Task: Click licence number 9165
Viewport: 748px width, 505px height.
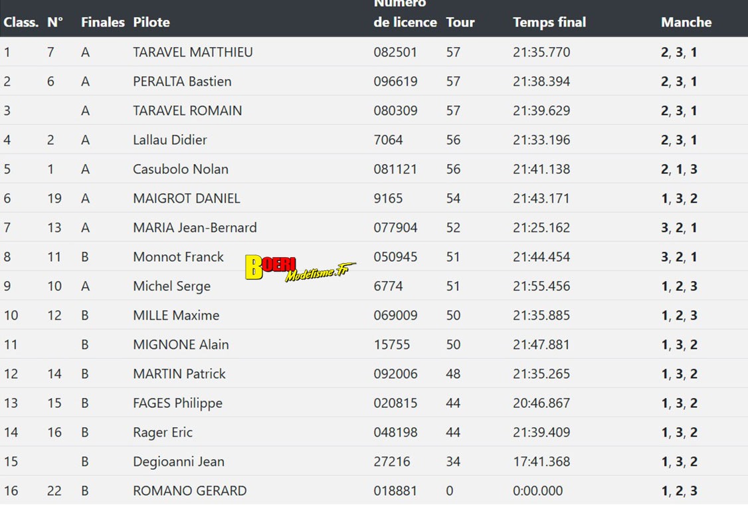Action: tap(388, 198)
